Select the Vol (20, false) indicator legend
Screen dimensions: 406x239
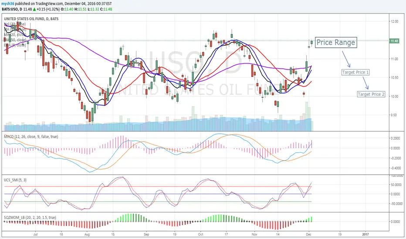point(15,24)
